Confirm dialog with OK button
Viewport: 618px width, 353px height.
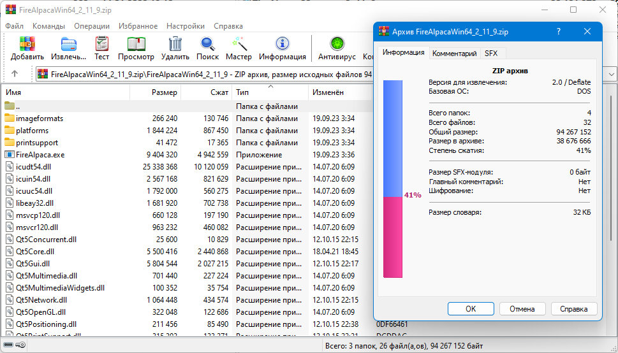coord(471,309)
